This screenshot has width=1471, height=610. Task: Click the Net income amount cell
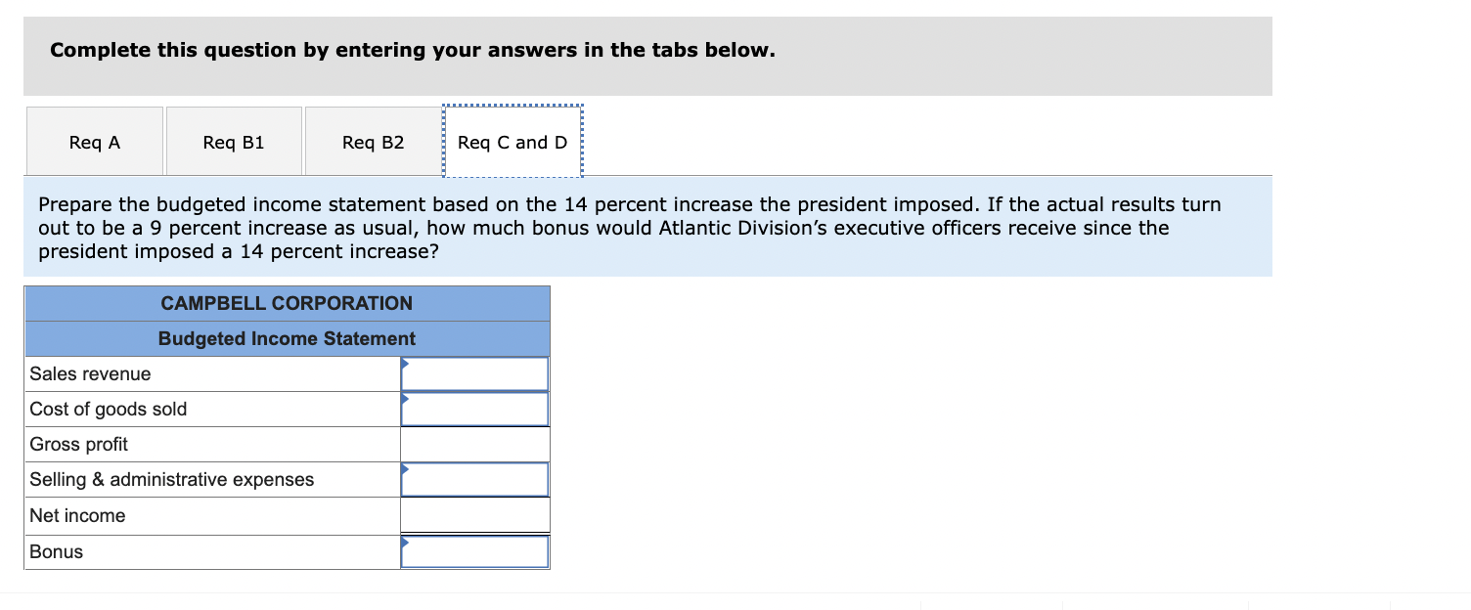(x=475, y=514)
